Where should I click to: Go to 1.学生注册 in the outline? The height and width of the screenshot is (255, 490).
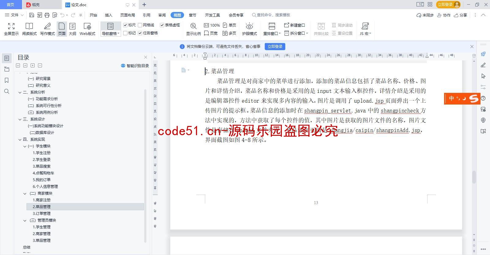(42, 153)
